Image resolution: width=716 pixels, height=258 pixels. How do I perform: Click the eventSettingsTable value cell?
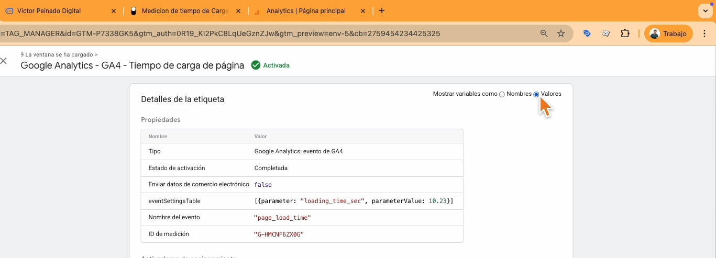pos(354,201)
